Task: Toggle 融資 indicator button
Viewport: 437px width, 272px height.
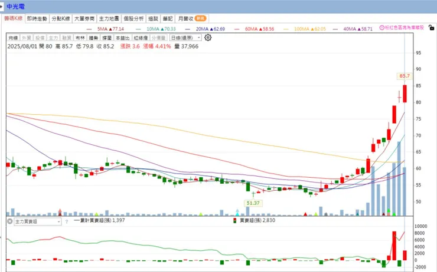Action: [x=67, y=38]
